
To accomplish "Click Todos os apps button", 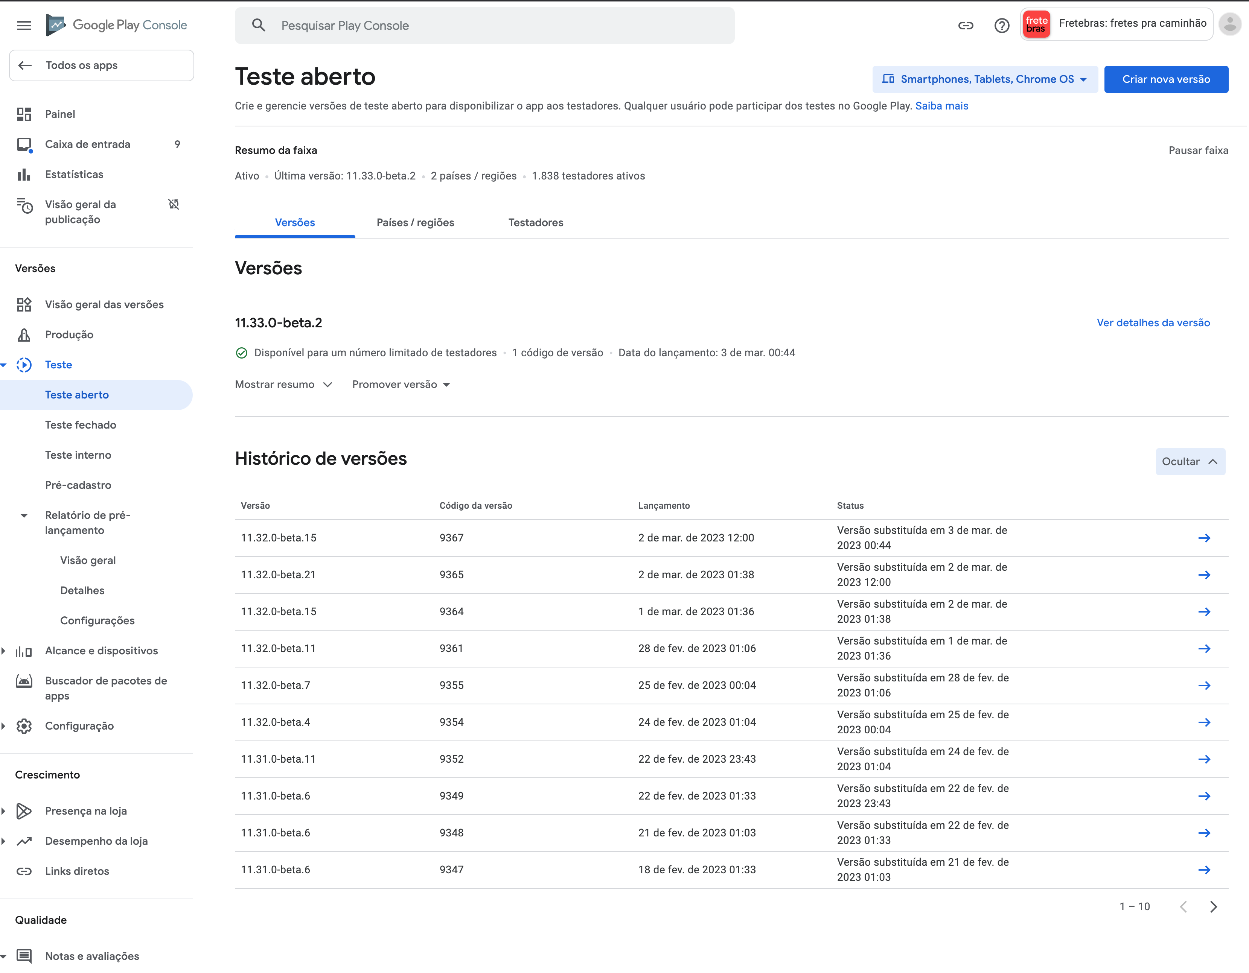I will click(x=101, y=65).
